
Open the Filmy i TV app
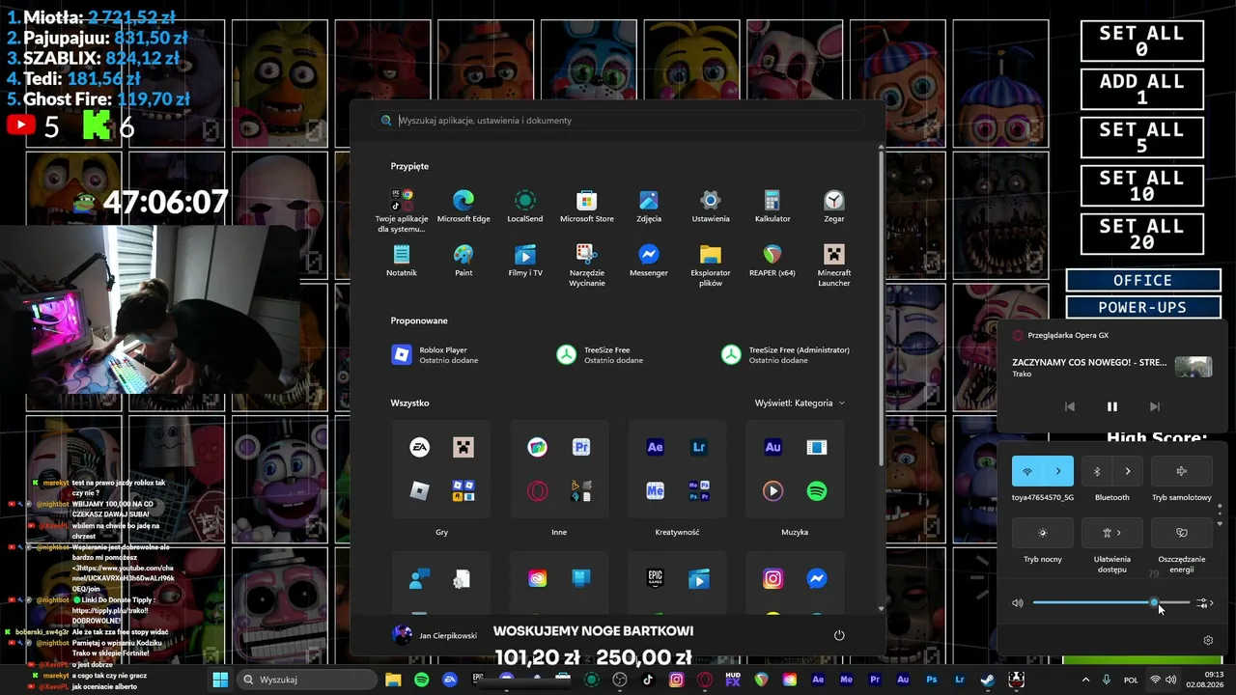(525, 260)
